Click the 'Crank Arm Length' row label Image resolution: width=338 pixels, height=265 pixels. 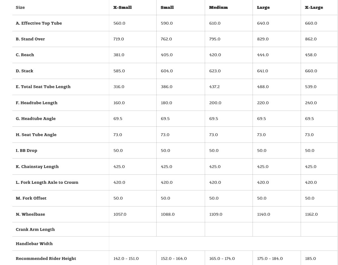(x=35, y=230)
